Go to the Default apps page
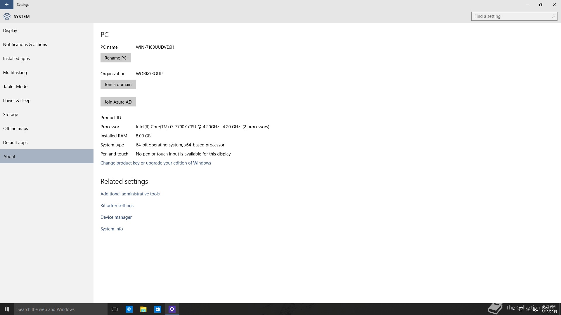Image resolution: width=561 pixels, height=315 pixels. pyautogui.click(x=47, y=142)
